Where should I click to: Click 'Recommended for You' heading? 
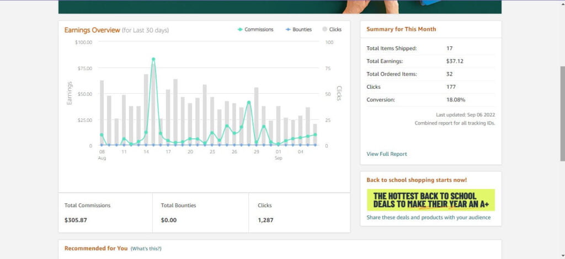[x=96, y=248]
